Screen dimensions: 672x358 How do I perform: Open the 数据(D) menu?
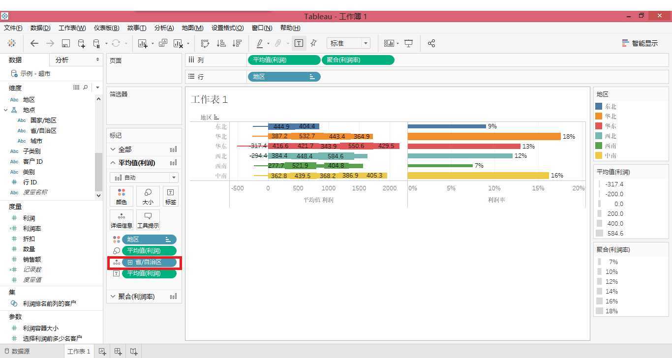point(40,28)
